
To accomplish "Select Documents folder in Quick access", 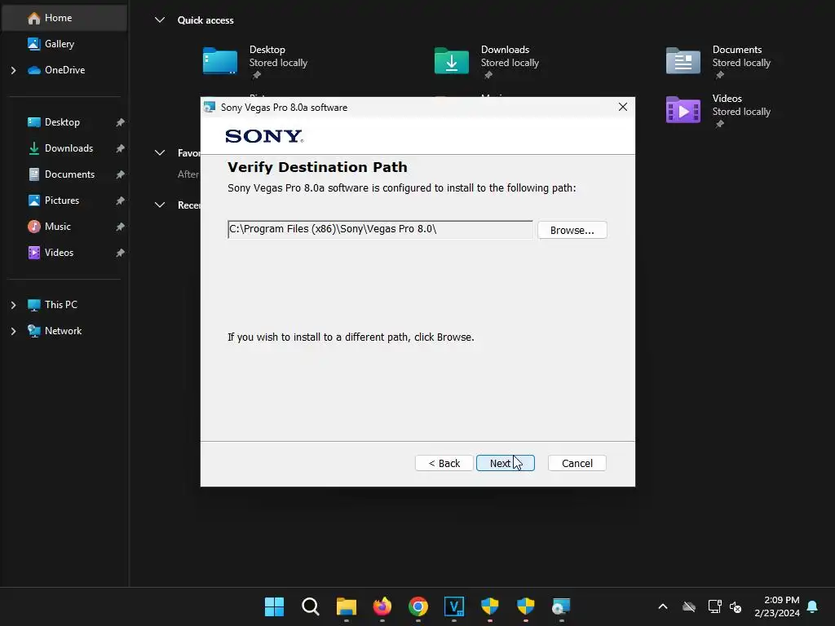I will [719, 61].
